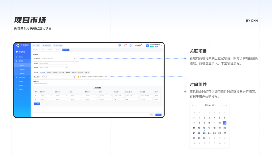Click the 开通会员 membership badge
This screenshot has width=272, height=159.
138,46
